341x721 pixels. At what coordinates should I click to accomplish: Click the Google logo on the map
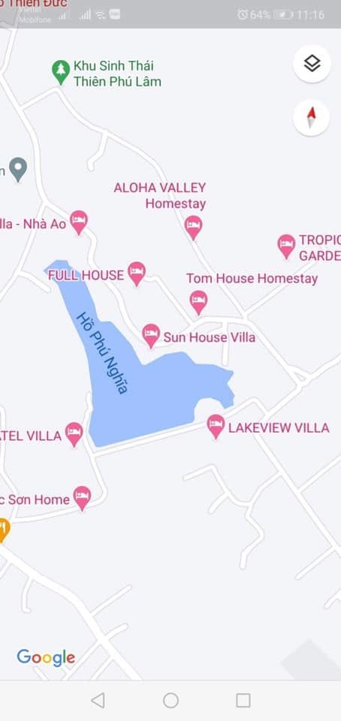46,658
